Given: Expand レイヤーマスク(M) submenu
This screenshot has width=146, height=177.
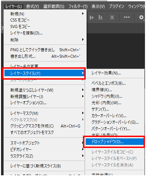Looking at the screenshot, I should pyautogui.click(x=45, y=113).
